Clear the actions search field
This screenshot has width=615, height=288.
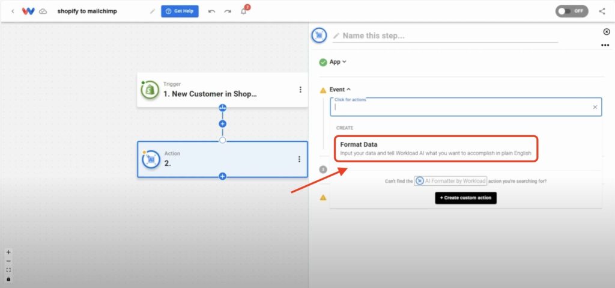click(595, 107)
